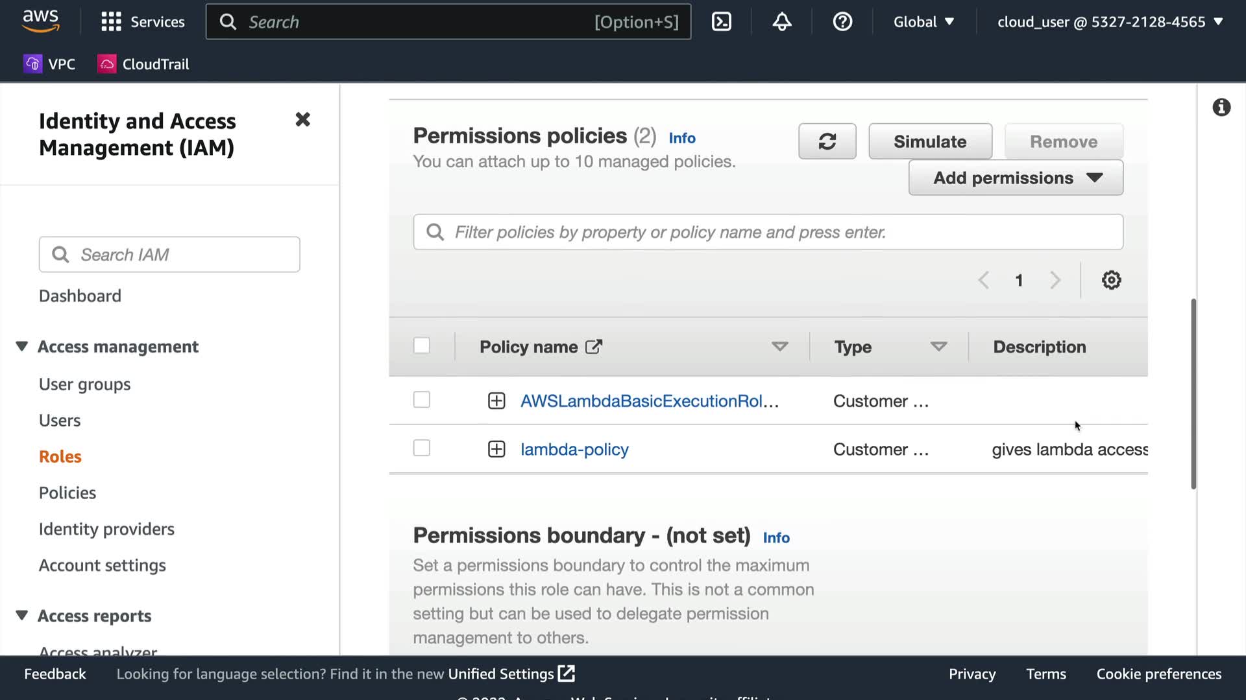Collapse the Access management section
Viewport: 1246px width, 700px height.
pos(22,347)
